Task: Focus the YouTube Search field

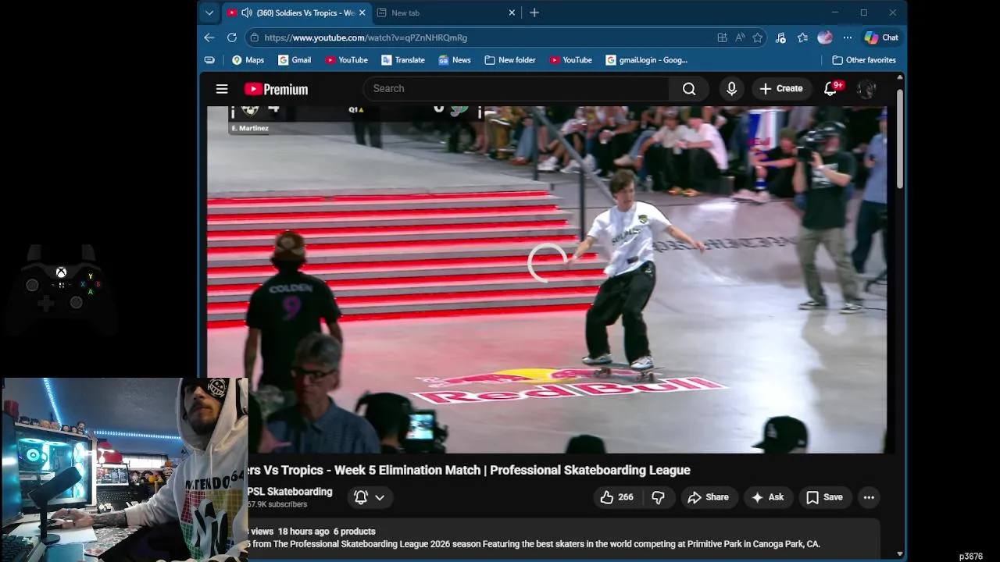Action: click(x=516, y=89)
